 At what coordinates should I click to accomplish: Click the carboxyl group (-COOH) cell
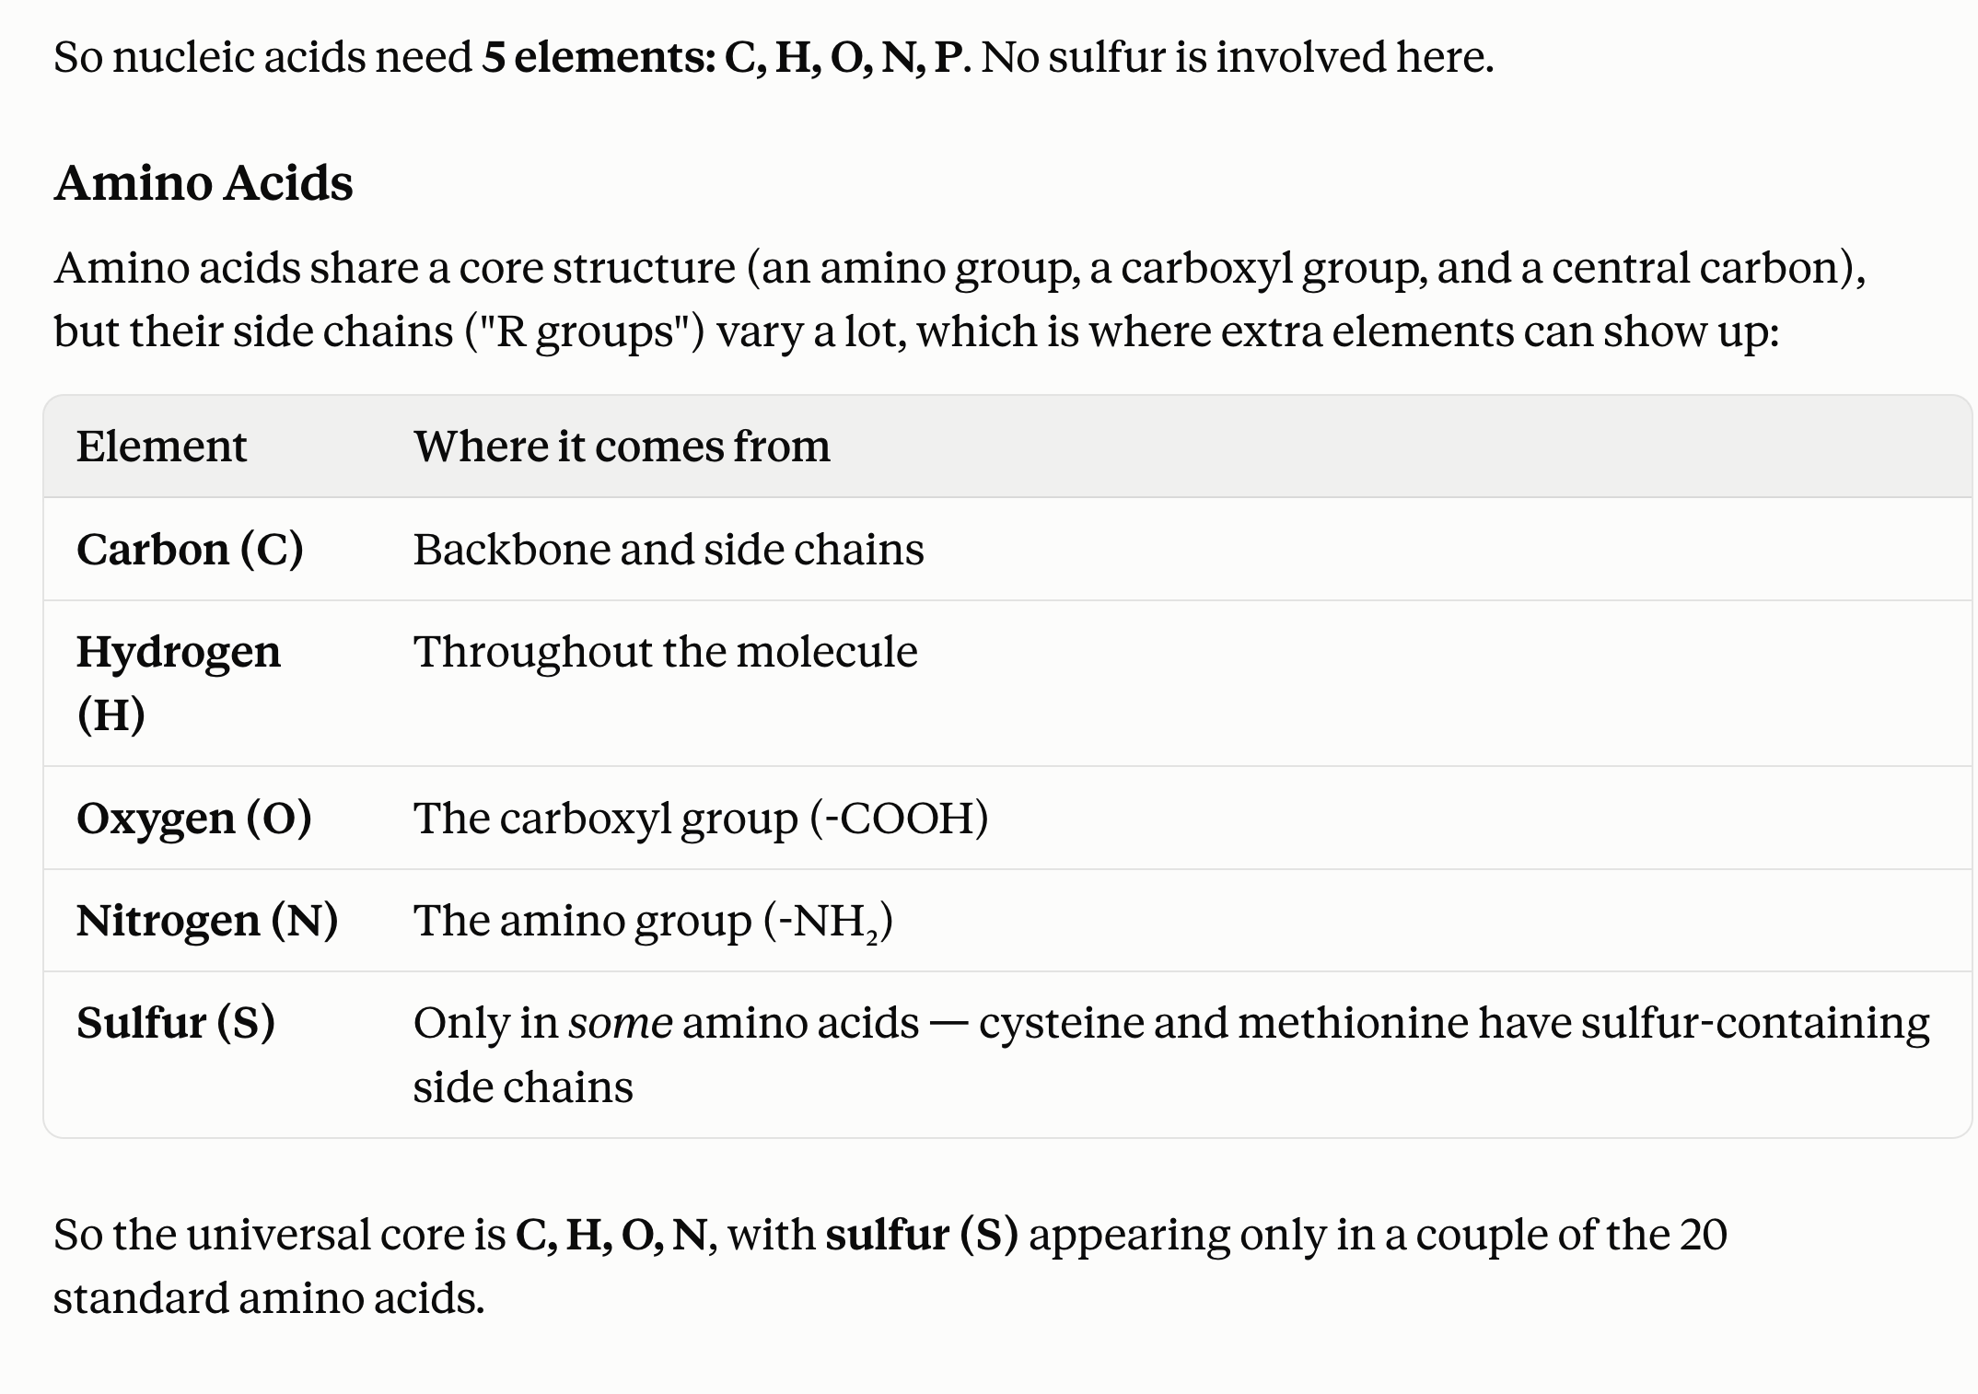701,819
